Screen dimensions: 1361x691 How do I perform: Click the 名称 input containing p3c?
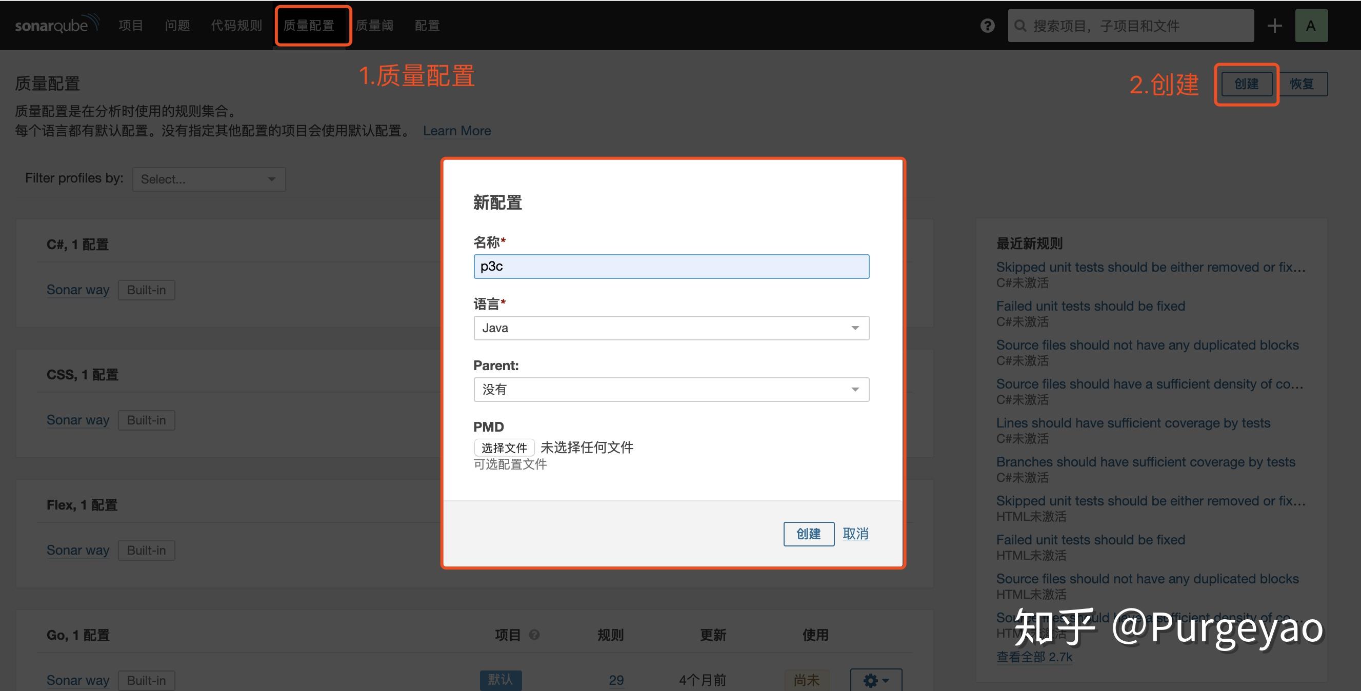(671, 266)
